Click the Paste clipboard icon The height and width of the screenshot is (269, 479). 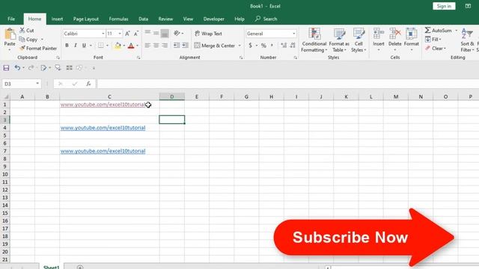[x=10, y=34]
